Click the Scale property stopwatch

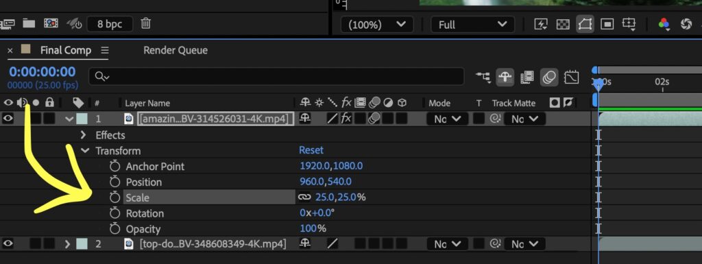pos(115,197)
